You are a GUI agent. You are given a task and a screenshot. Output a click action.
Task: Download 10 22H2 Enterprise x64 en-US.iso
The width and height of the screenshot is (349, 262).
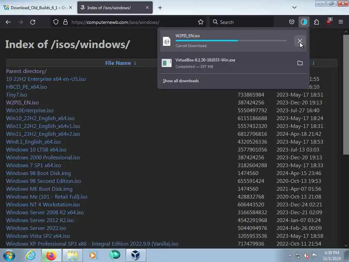point(46,79)
